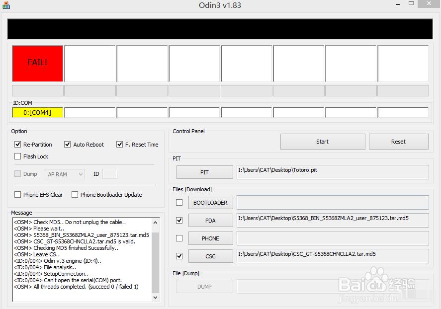Click the message log scrollbar thumb
Viewport: 441px width, 309px height.
(x=155, y=263)
